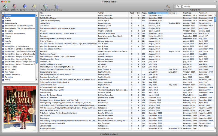Image resolution: width=218 pixels, height=136 pixels.
Task: Select the row Open: An Autobiography
Action: pos(127,21)
